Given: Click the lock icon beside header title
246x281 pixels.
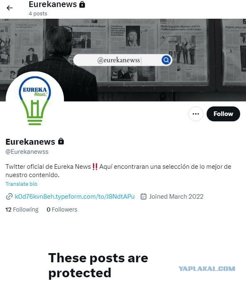Looking at the screenshot, I should click(82, 4).
